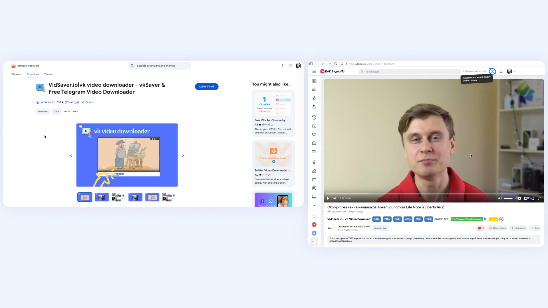This screenshot has height=308, width=548.
Task: Open the vidsaver.io publisher link
Action: (47, 102)
